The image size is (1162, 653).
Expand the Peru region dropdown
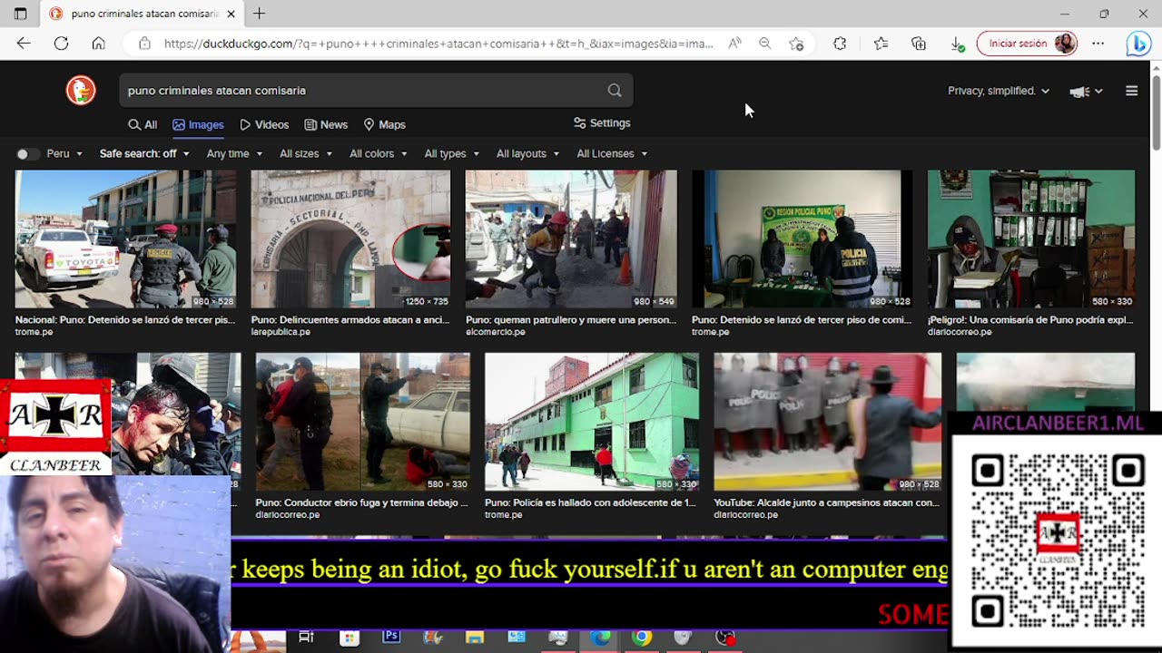[x=64, y=154]
